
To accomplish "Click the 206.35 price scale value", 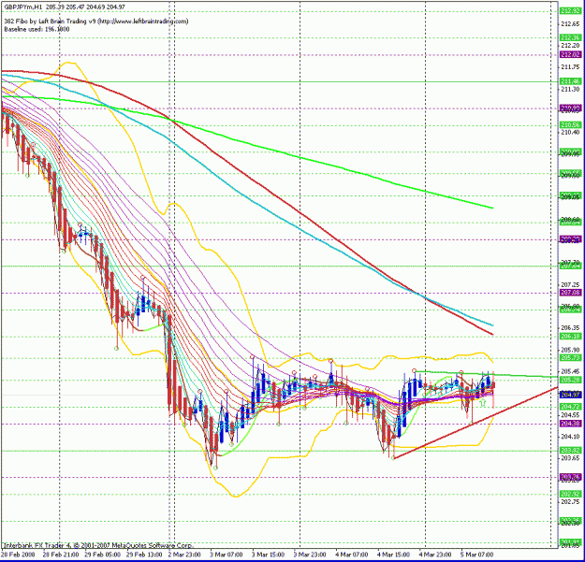I will coord(570,328).
